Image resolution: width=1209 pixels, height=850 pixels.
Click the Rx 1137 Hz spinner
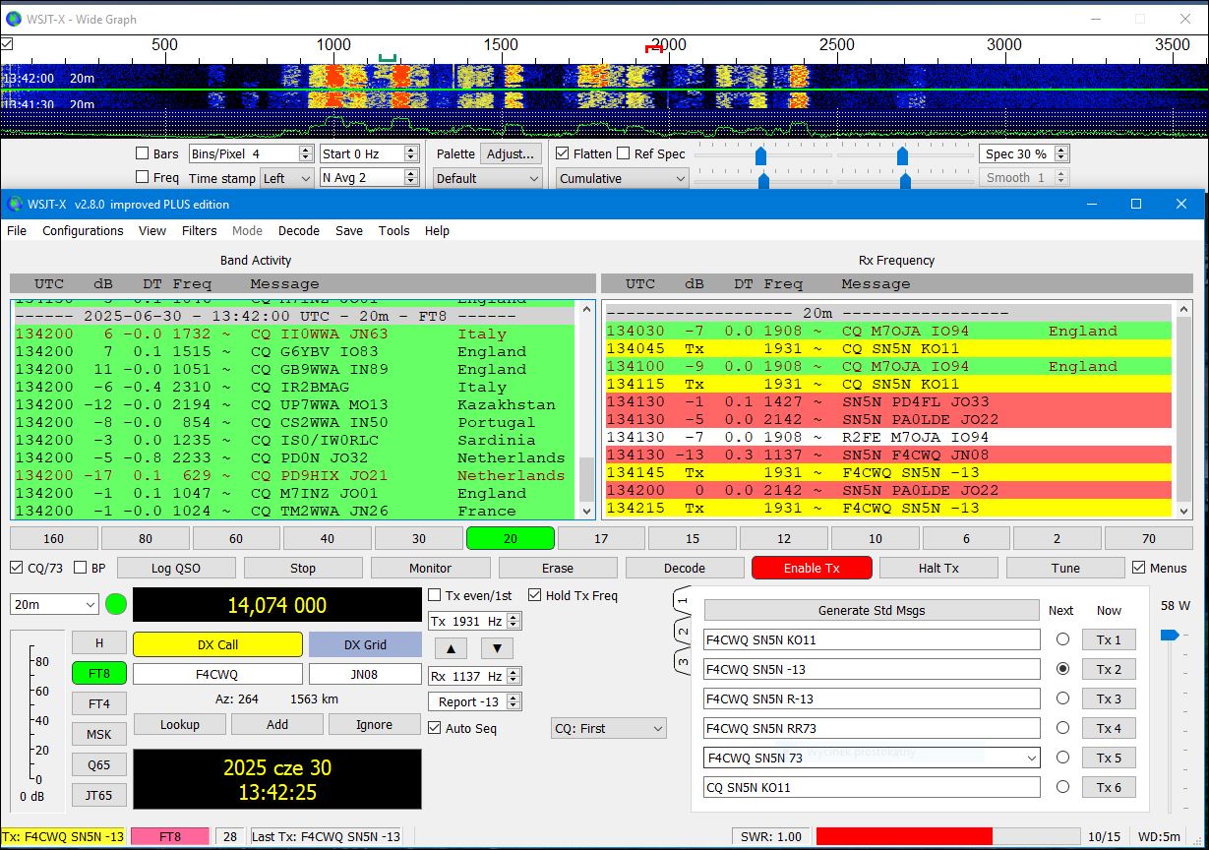474,676
